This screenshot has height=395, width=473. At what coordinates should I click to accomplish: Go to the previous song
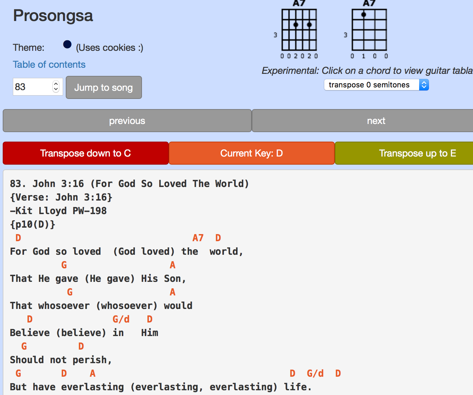point(127,121)
